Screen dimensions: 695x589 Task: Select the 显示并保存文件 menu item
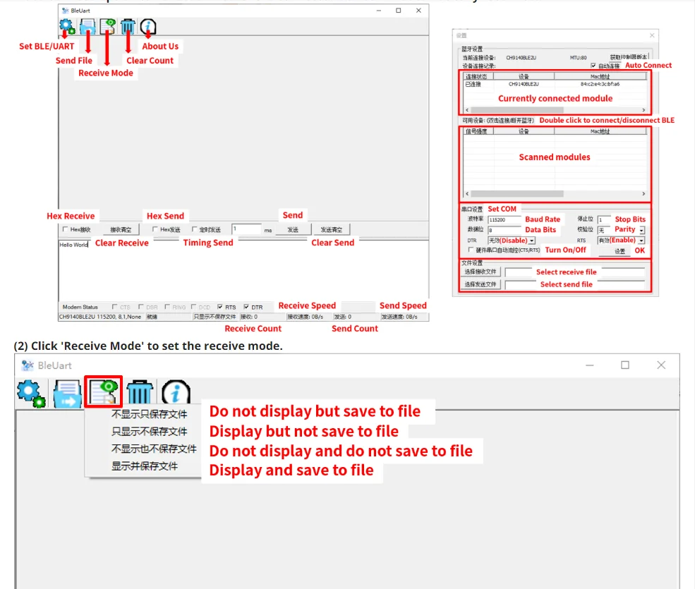pyautogui.click(x=145, y=466)
